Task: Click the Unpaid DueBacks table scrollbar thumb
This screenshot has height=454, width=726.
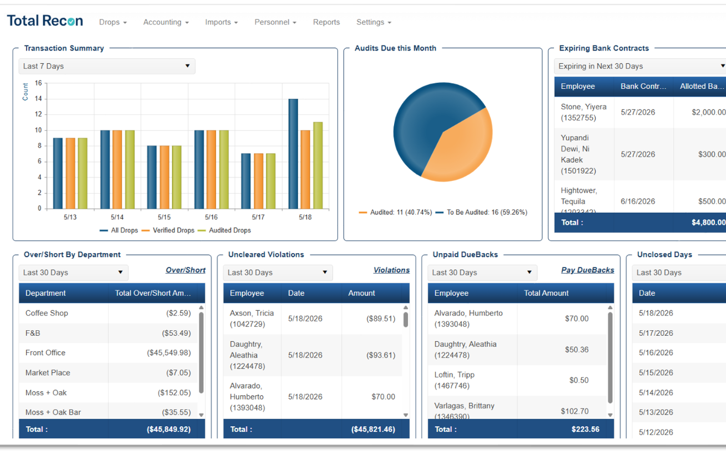Action: 610,357
